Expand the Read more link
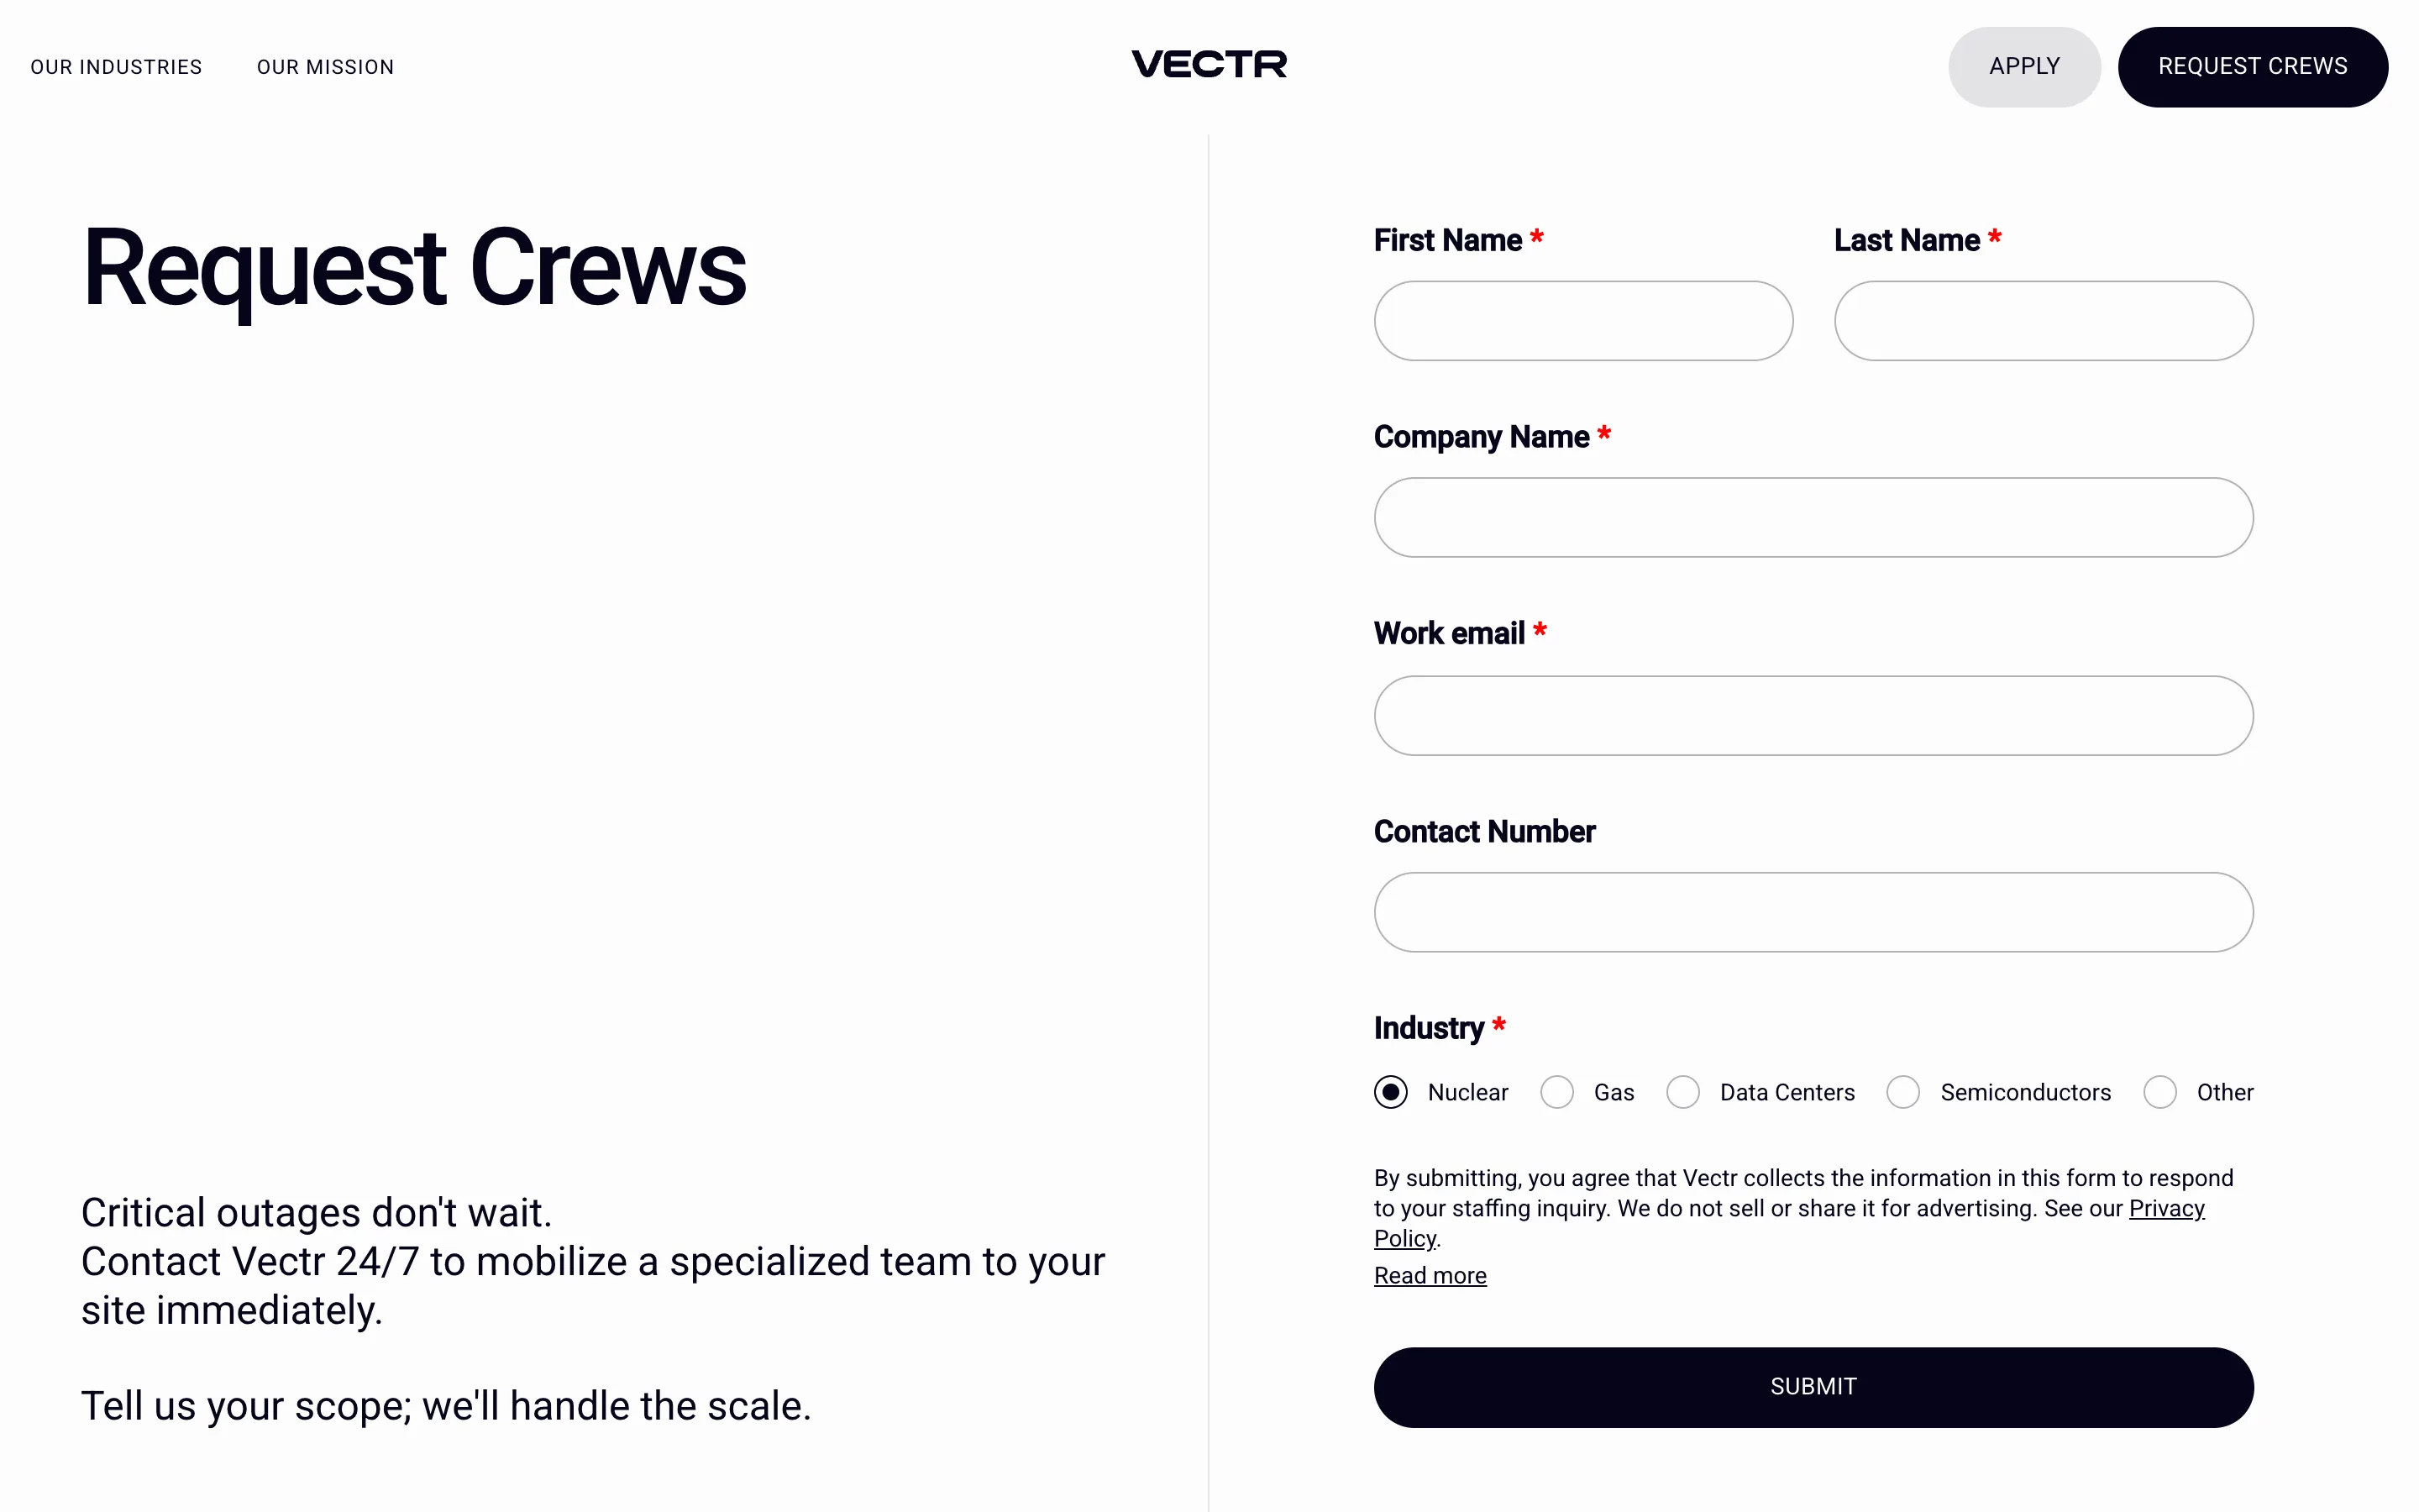This screenshot has width=2419, height=1512. [x=1430, y=1276]
